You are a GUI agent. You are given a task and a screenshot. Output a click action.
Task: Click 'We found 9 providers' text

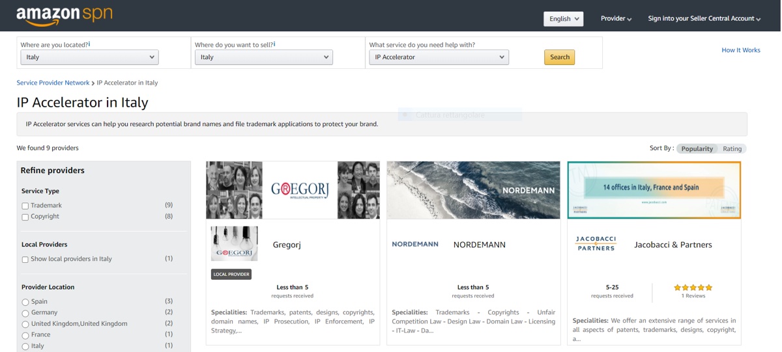pos(48,148)
